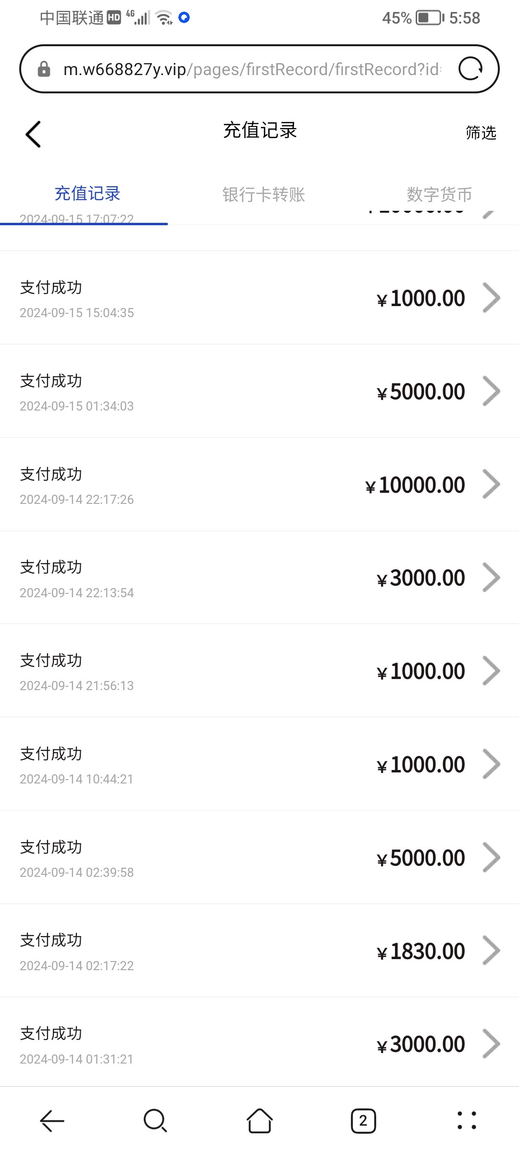This screenshot has width=519, height=1155.
Task: Tap the back arrow in page header
Action: (33, 134)
